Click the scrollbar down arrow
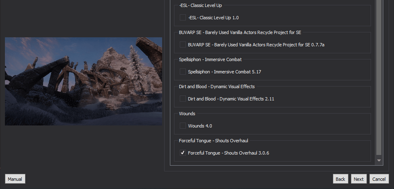Screen dimensions: 394x189 [379, 160]
